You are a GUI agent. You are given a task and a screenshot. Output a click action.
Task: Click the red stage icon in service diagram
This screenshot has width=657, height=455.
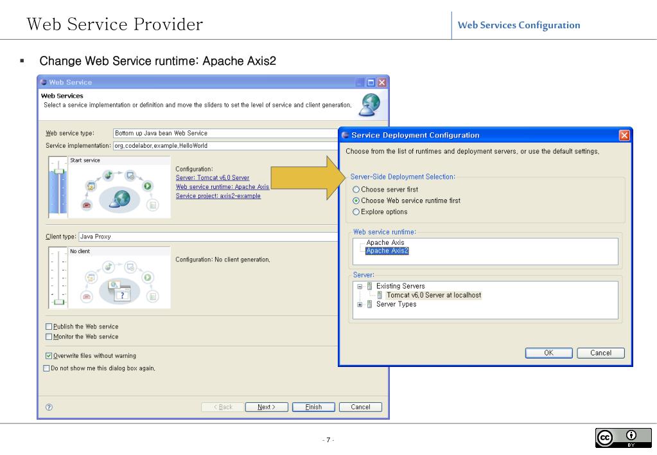click(87, 205)
